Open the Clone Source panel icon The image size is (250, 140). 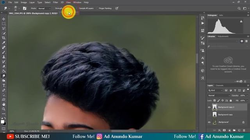[202, 51]
